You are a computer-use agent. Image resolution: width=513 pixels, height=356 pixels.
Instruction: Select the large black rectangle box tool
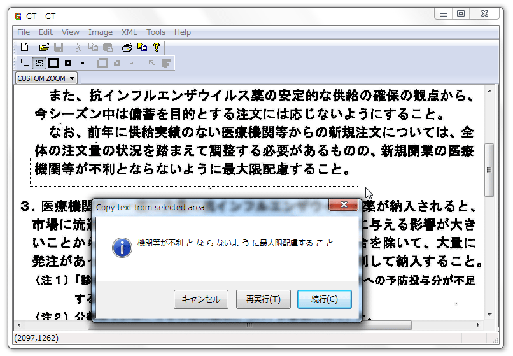pyautogui.click(x=53, y=62)
